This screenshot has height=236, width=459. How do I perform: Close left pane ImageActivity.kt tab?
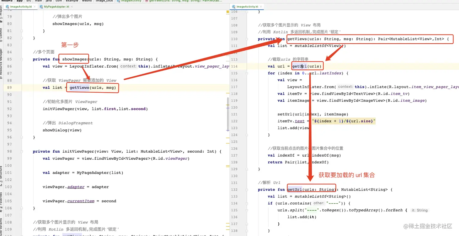34,7
